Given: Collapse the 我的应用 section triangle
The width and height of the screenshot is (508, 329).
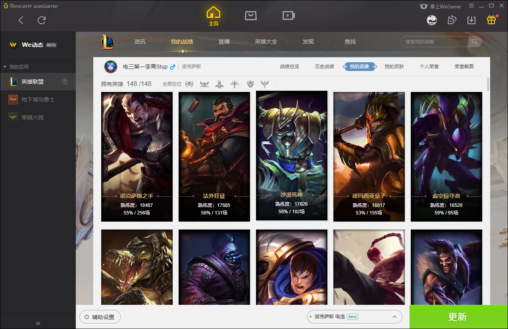Looking at the screenshot, I should tap(5, 67).
